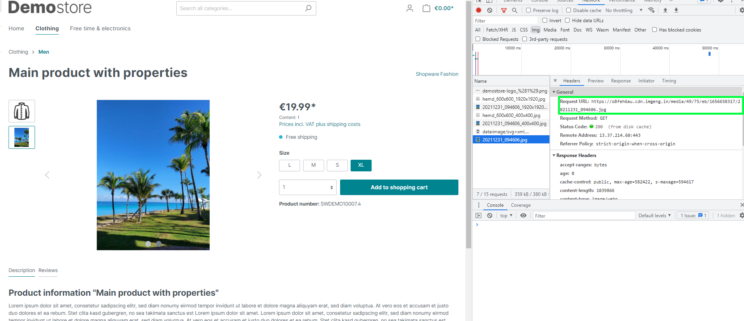Image resolution: width=744 pixels, height=321 pixels.
Task: Select size M option
Action: pos(314,166)
